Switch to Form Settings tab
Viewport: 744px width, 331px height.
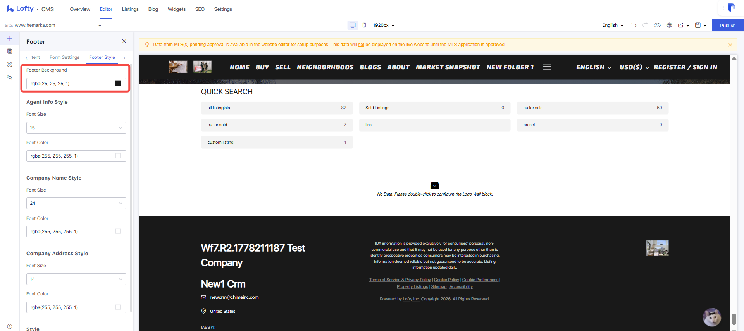(64, 57)
